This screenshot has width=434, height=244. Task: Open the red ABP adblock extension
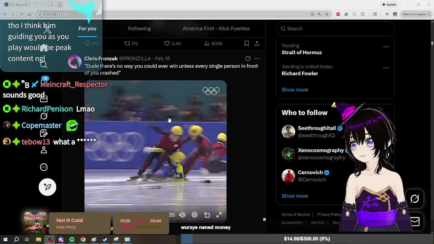[338, 14]
